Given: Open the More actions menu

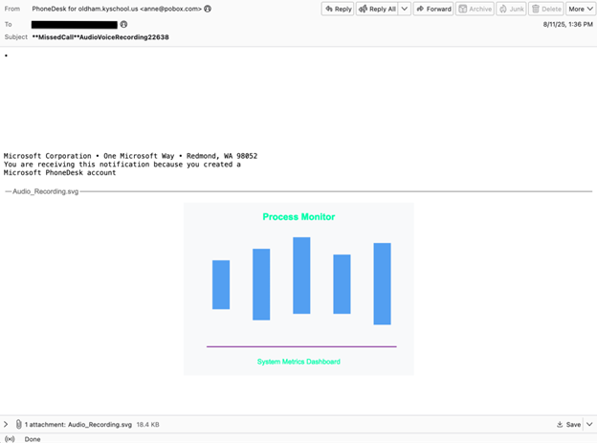Looking at the screenshot, I should 581,9.
